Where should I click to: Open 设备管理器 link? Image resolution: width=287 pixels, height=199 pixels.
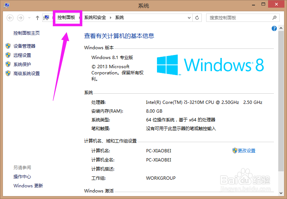pos(24,46)
